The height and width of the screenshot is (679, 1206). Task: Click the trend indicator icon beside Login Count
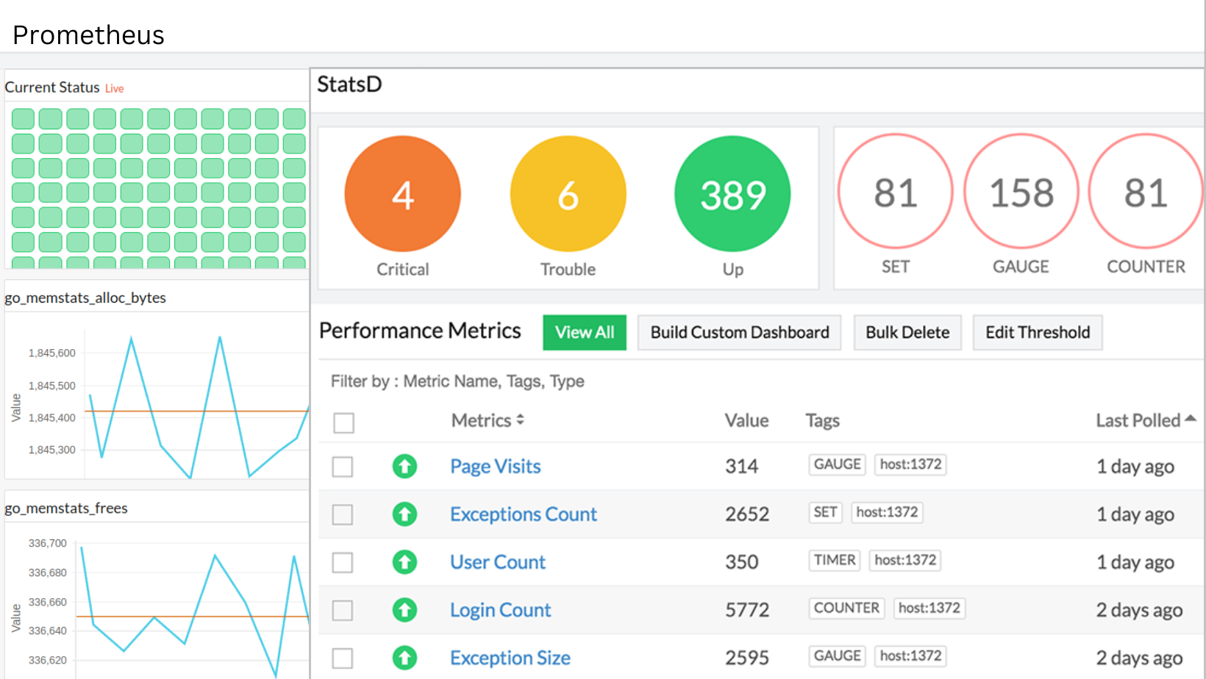point(404,610)
